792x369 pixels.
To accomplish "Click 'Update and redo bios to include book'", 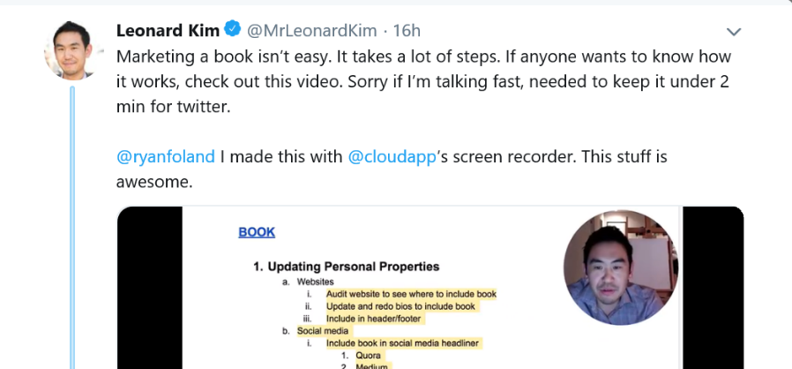I will tap(400, 306).
